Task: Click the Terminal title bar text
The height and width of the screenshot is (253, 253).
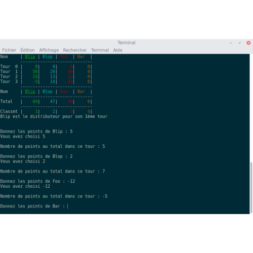Action: pos(126,43)
